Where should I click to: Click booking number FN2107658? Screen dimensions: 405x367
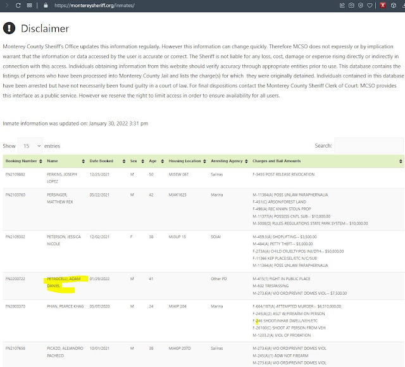tap(15, 348)
